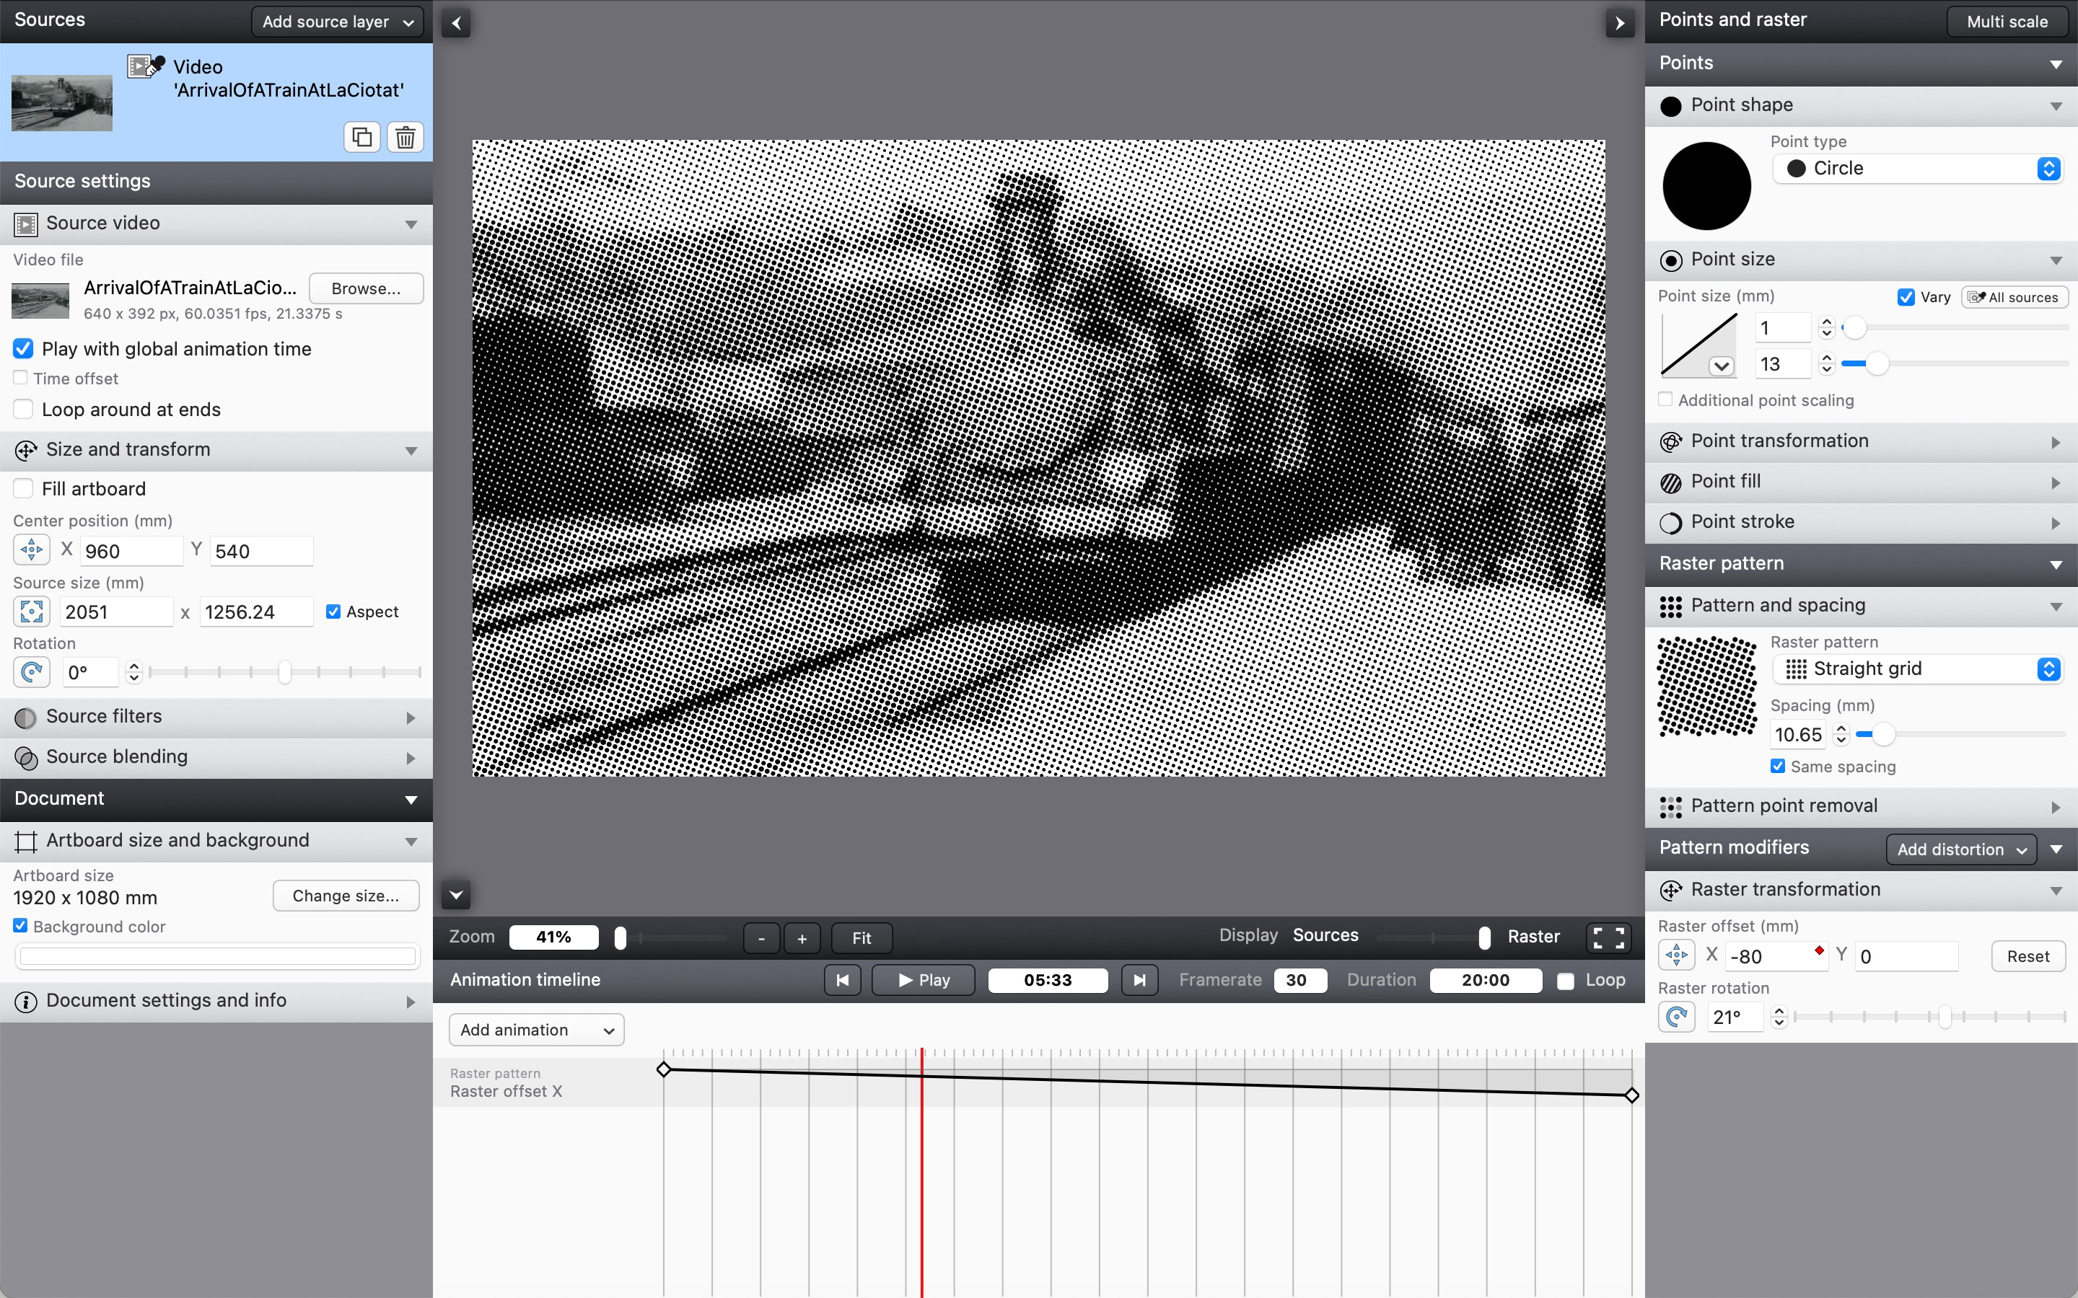The width and height of the screenshot is (2078, 1298).
Task: Open point size curve preset dropdown
Action: pyautogui.click(x=1721, y=366)
